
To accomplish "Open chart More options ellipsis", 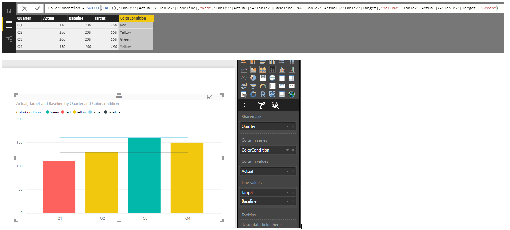I will [218, 97].
